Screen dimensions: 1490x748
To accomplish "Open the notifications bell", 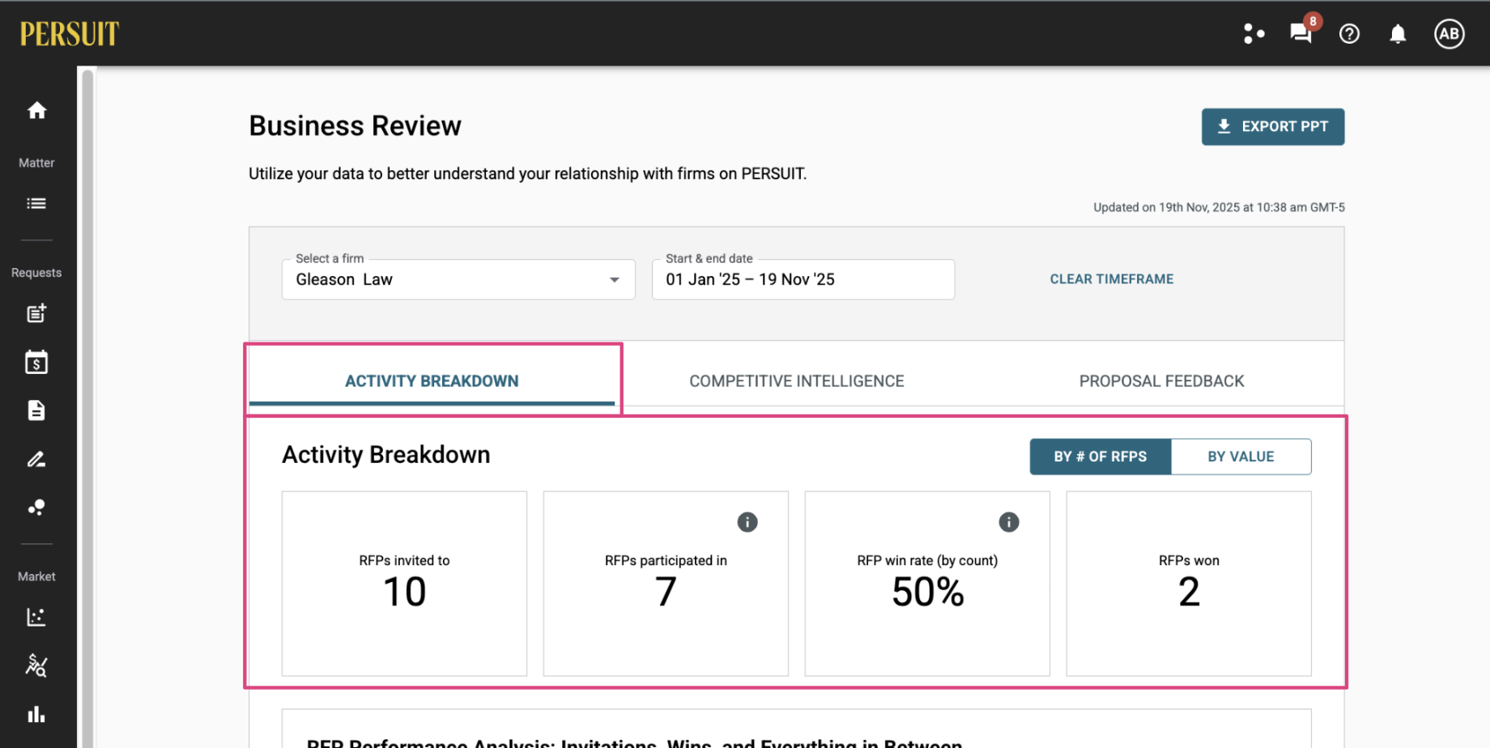I will coord(1398,33).
